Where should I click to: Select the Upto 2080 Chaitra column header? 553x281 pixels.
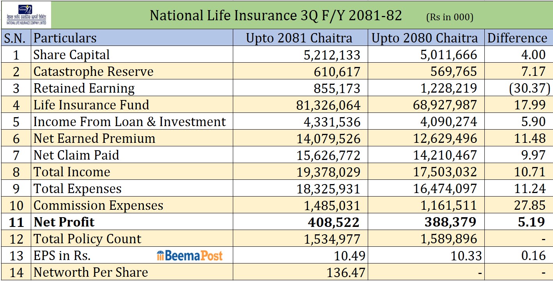tap(424, 38)
